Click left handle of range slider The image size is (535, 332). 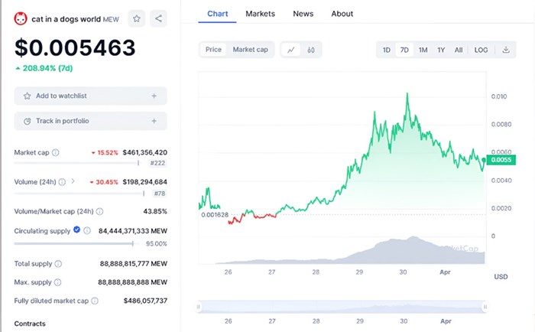point(199,307)
